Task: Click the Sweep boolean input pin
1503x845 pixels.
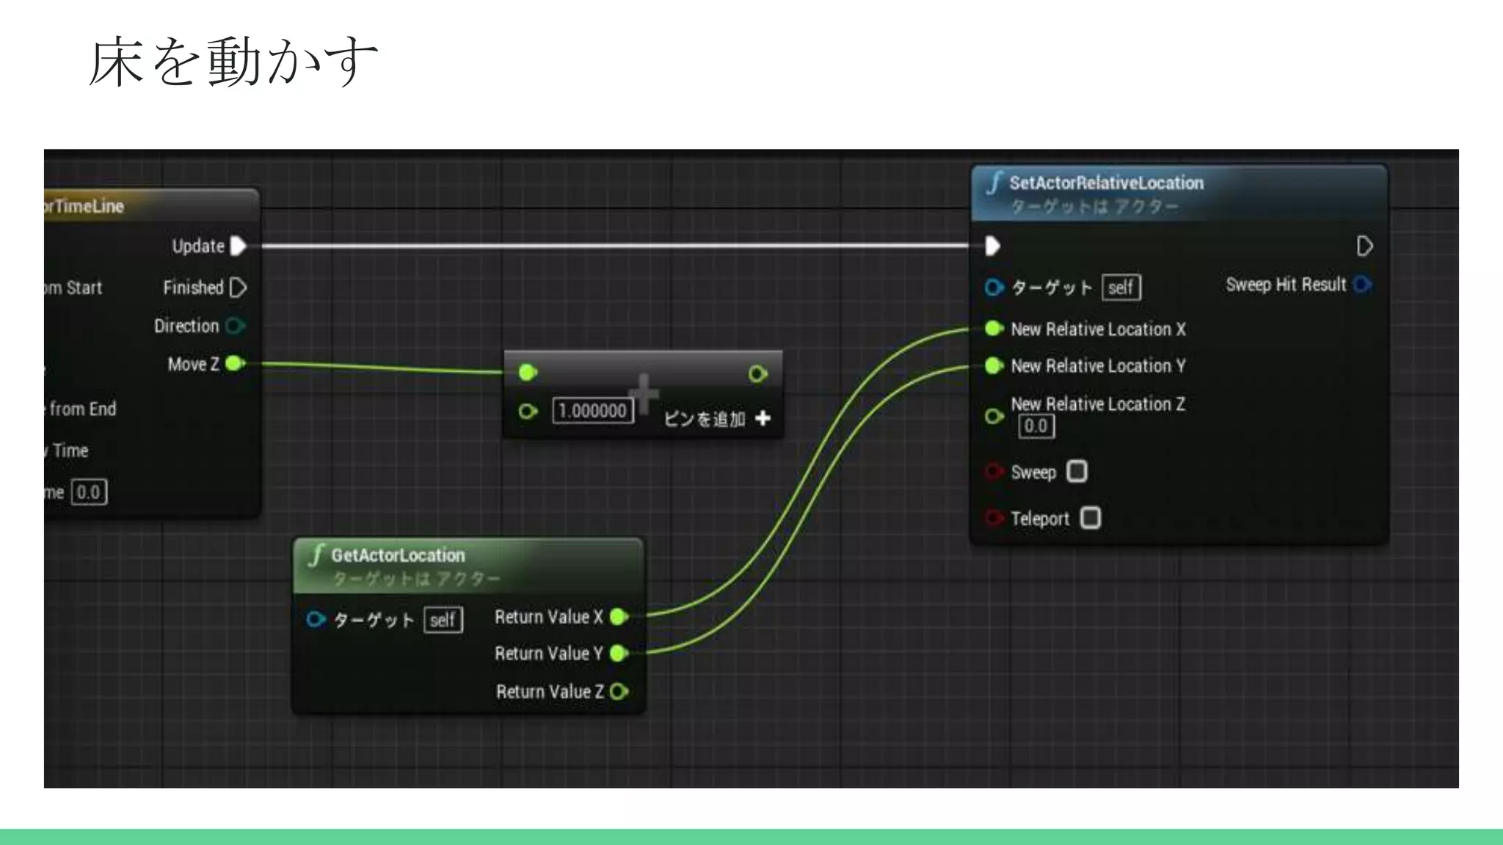Action: 994,471
